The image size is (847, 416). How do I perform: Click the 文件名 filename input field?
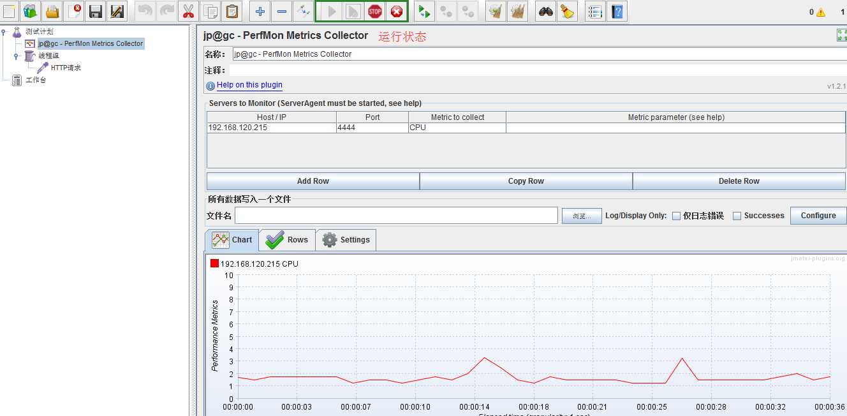396,216
